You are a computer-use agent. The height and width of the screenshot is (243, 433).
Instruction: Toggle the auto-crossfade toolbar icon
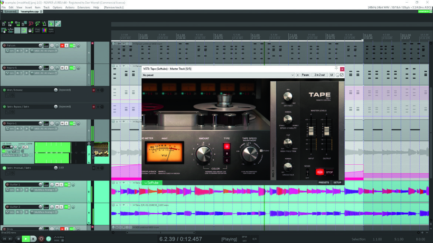(51, 24)
